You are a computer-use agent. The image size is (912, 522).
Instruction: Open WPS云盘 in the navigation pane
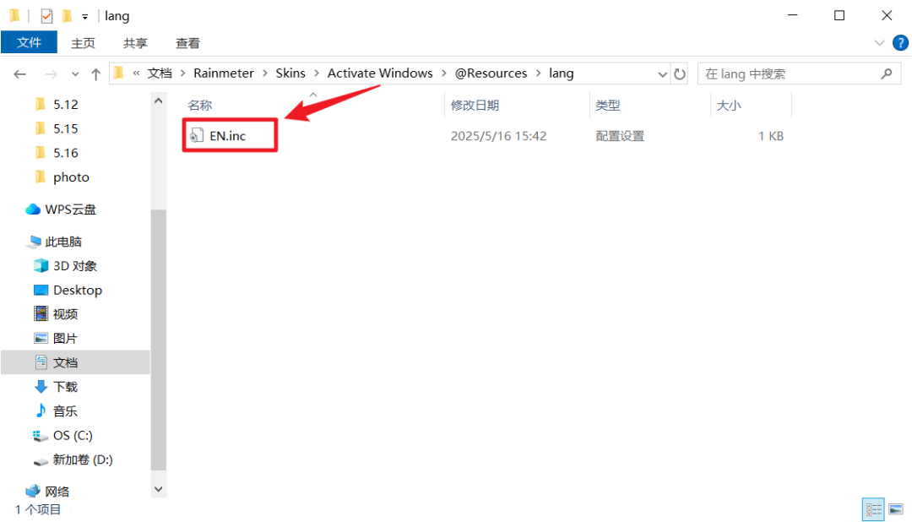pos(70,209)
